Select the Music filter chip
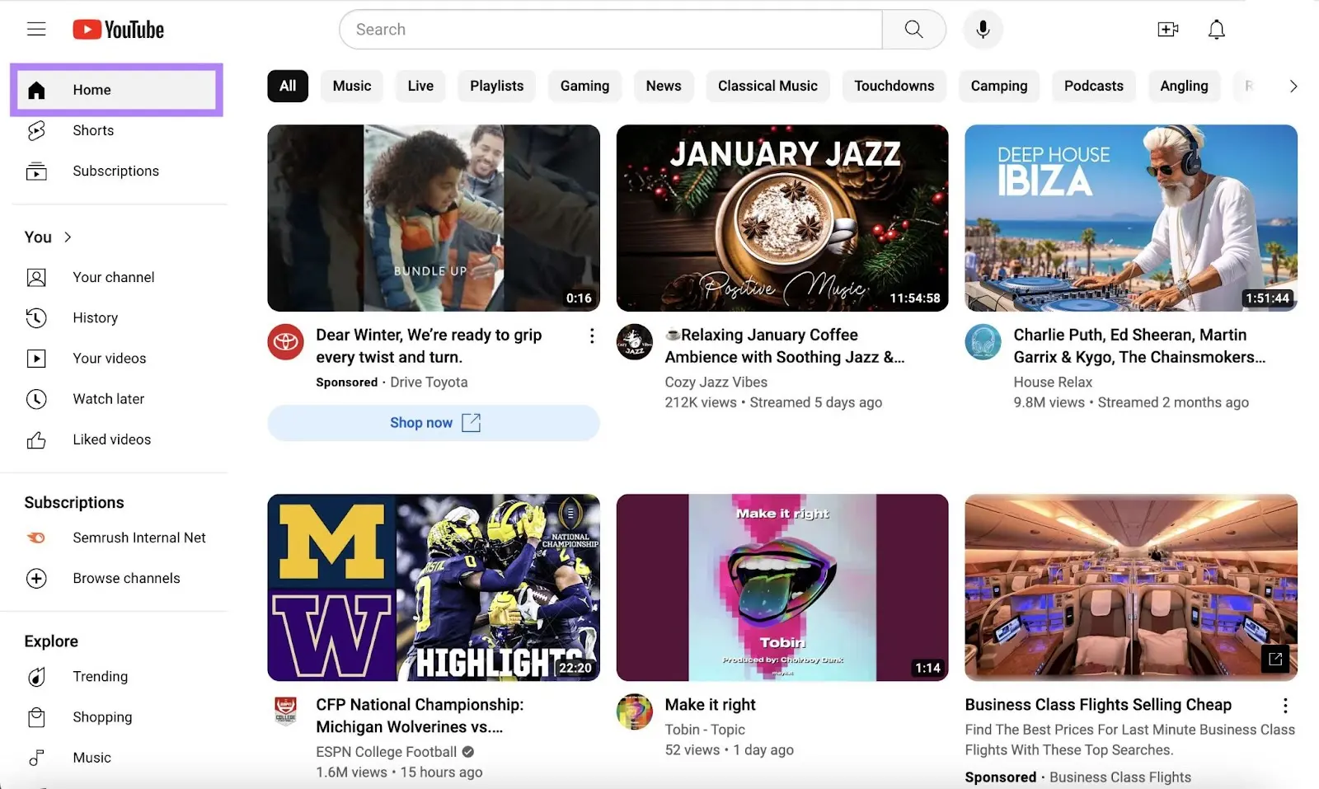Screen dimensions: 1319x789 (352, 86)
